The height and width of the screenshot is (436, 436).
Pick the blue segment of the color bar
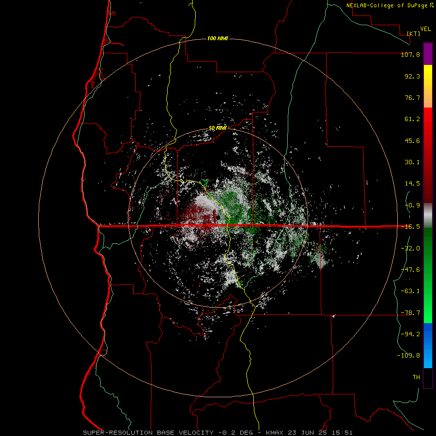(428, 345)
